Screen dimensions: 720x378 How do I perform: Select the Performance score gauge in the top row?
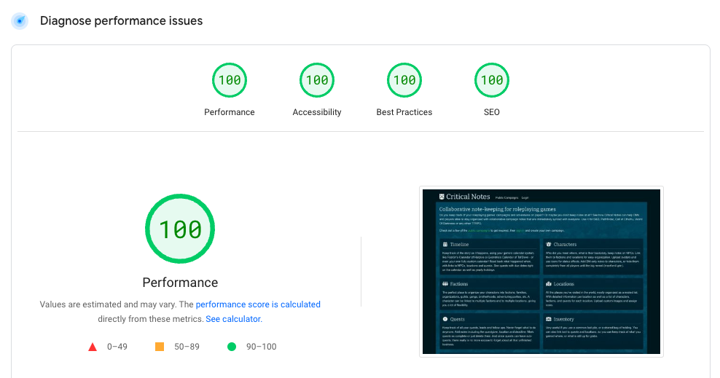click(230, 80)
